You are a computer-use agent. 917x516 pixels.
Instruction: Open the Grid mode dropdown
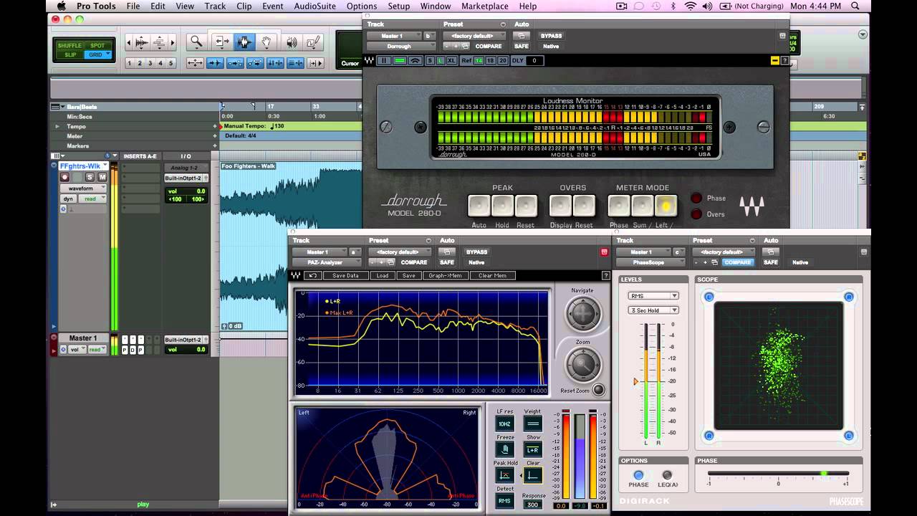[x=97, y=54]
